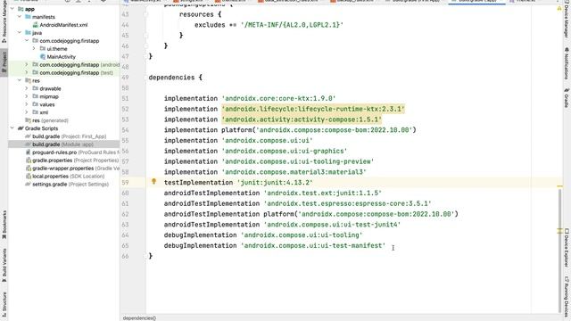This screenshot has height=321, width=571.
Task: Click the dependencies() breadcrumb at bottom
Action: [139, 318]
